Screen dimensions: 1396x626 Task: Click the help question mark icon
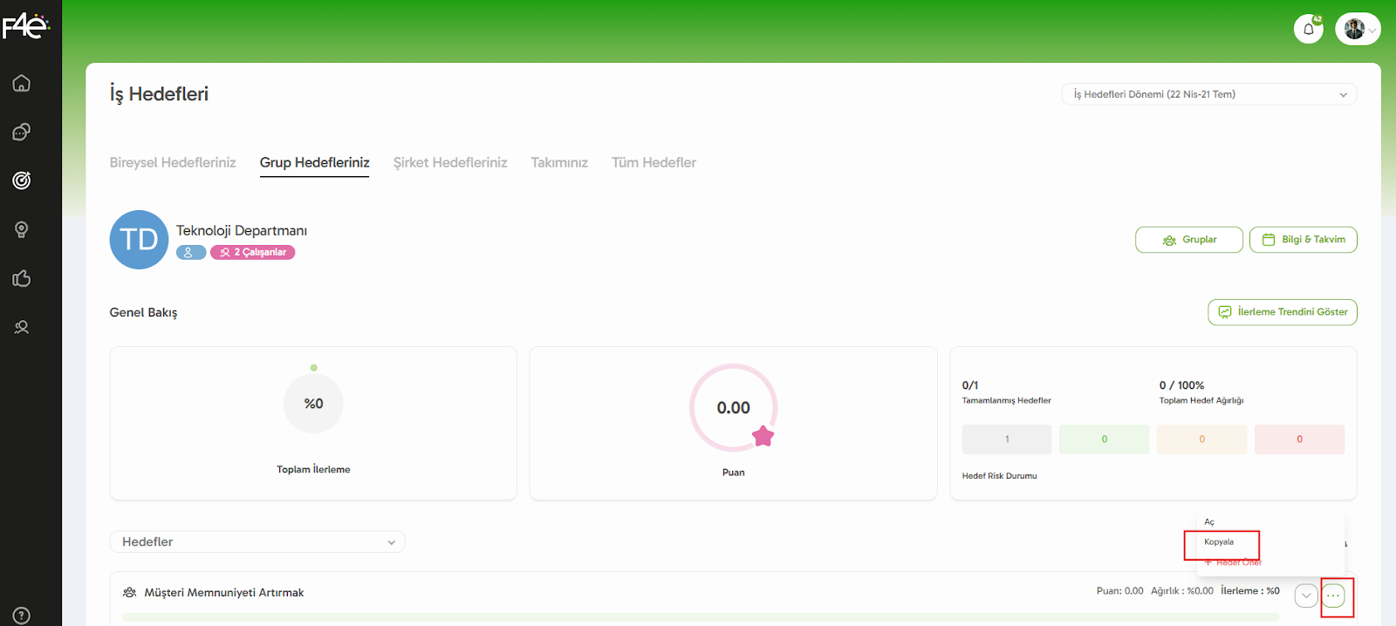click(22, 616)
